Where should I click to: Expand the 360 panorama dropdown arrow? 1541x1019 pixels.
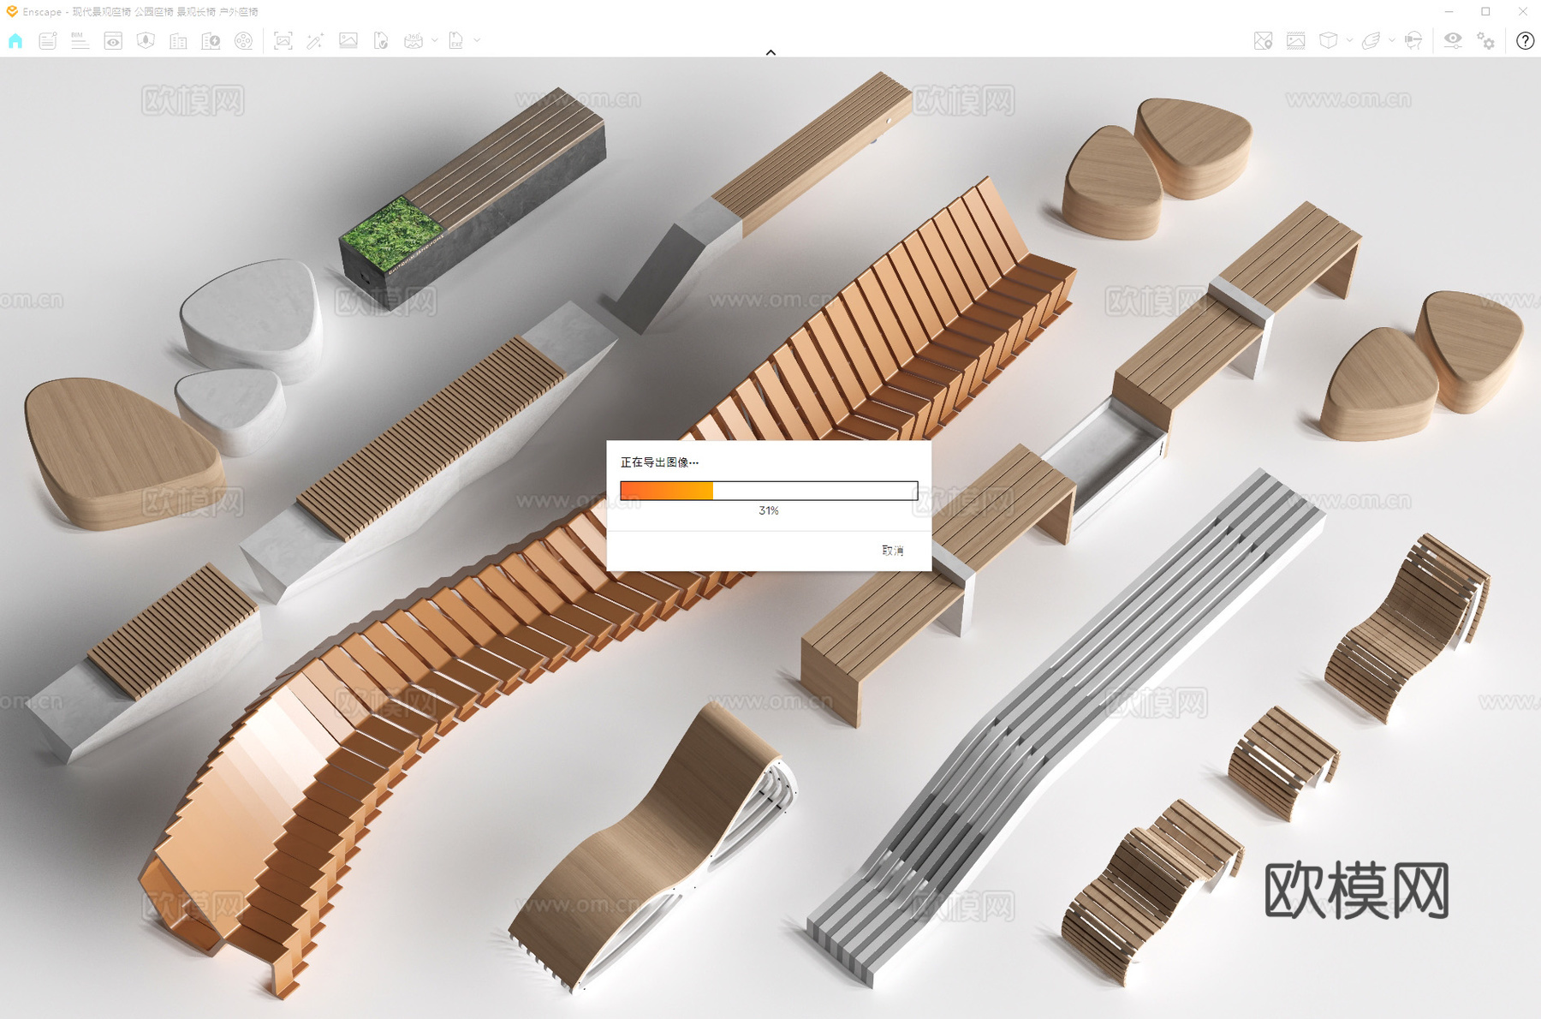pos(435,40)
